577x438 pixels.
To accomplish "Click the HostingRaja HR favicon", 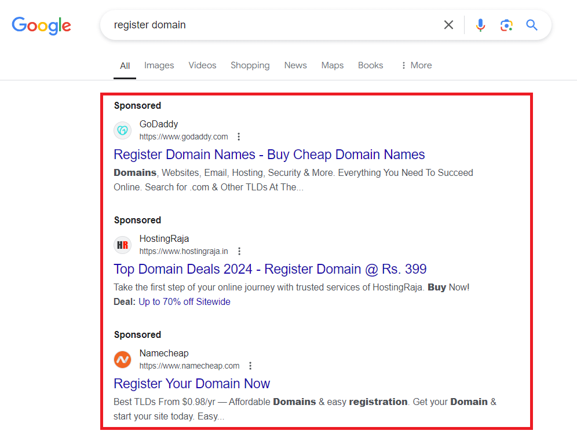I will click(123, 245).
